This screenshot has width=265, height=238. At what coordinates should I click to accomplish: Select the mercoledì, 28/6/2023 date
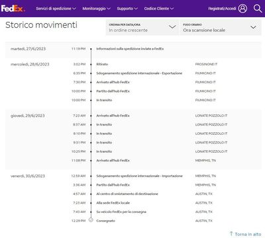(30, 64)
